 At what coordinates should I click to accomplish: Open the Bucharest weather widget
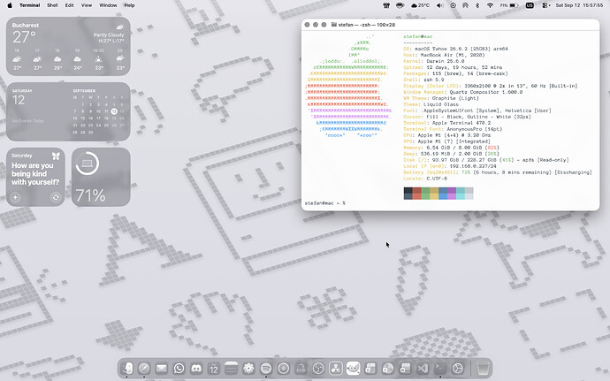68,46
